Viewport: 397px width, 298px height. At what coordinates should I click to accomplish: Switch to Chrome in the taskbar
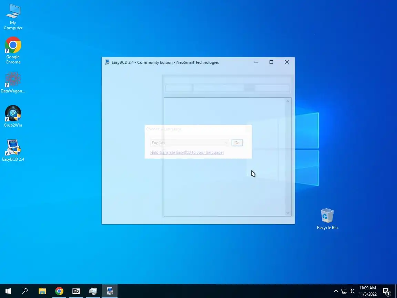[59, 291]
